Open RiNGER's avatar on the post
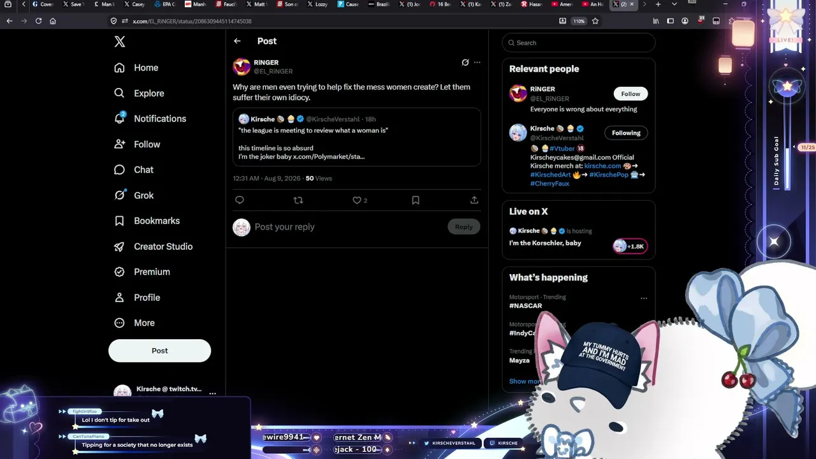Screen dimensions: 816x459 click(x=242, y=66)
